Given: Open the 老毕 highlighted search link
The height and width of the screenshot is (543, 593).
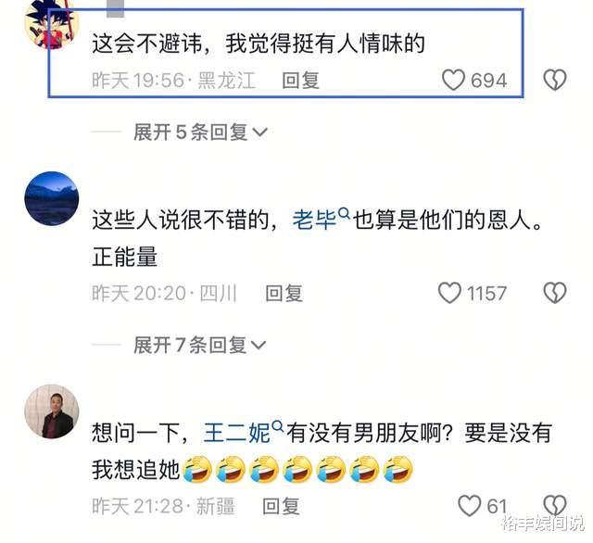Looking at the screenshot, I should 314,220.
